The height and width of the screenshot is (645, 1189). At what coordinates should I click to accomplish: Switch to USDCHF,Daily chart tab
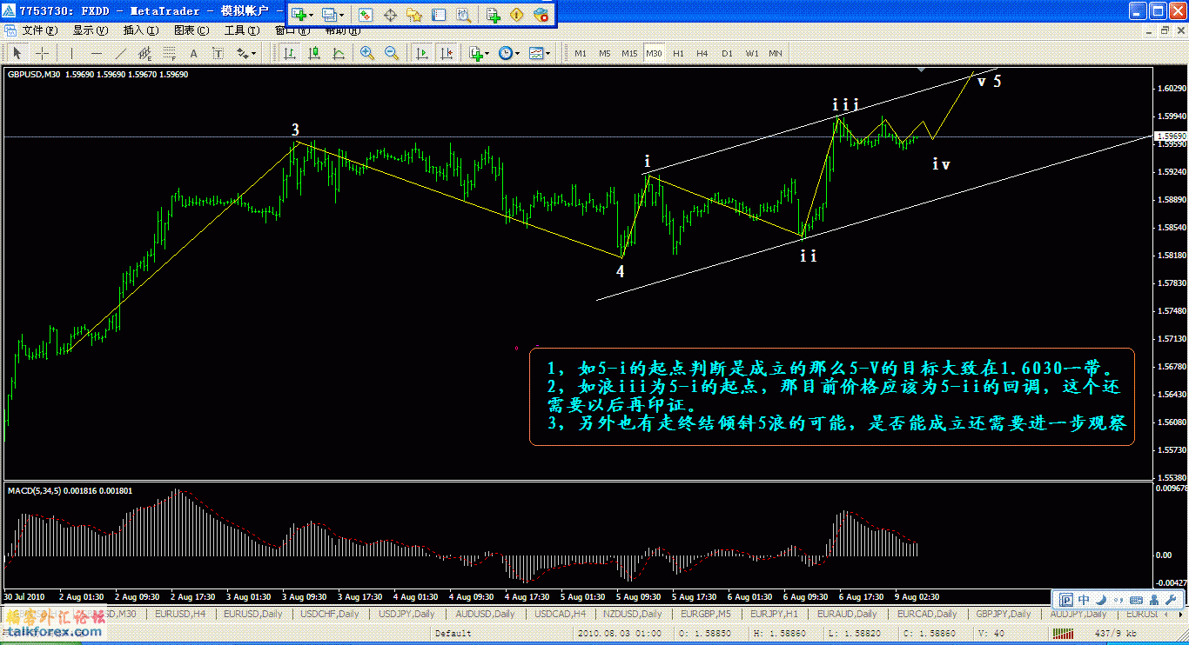pyautogui.click(x=330, y=614)
